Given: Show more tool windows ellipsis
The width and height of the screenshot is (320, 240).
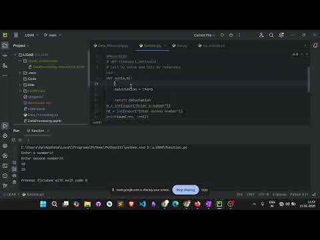Looking at the screenshot, I should (5, 75).
